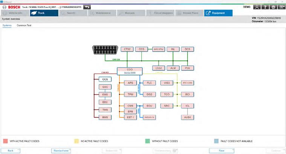Select the DCS control unit block

(188, 49)
